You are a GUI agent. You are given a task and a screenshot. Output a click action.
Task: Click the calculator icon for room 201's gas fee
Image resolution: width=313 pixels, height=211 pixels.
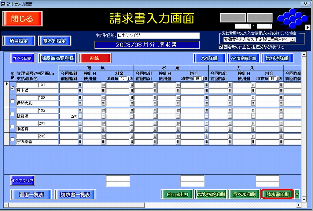[281, 124]
